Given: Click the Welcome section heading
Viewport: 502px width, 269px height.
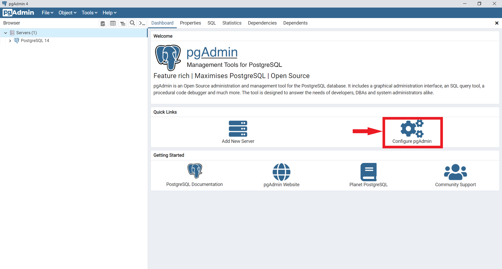Looking at the screenshot, I should coord(163,36).
